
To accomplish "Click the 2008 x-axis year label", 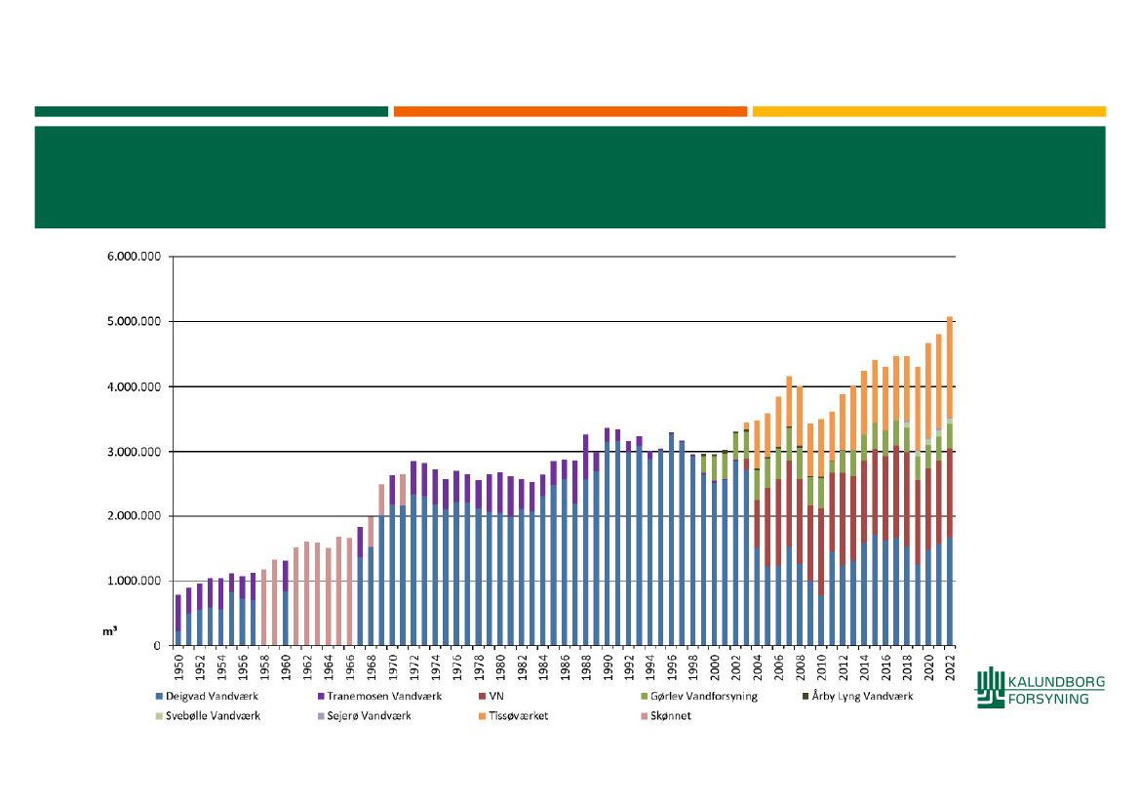I will pyautogui.click(x=801, y=667).
